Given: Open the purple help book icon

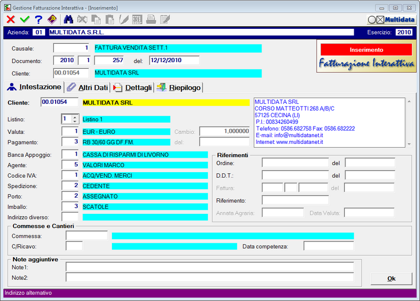Looking at the screenshot, I should tap(52, 19).
